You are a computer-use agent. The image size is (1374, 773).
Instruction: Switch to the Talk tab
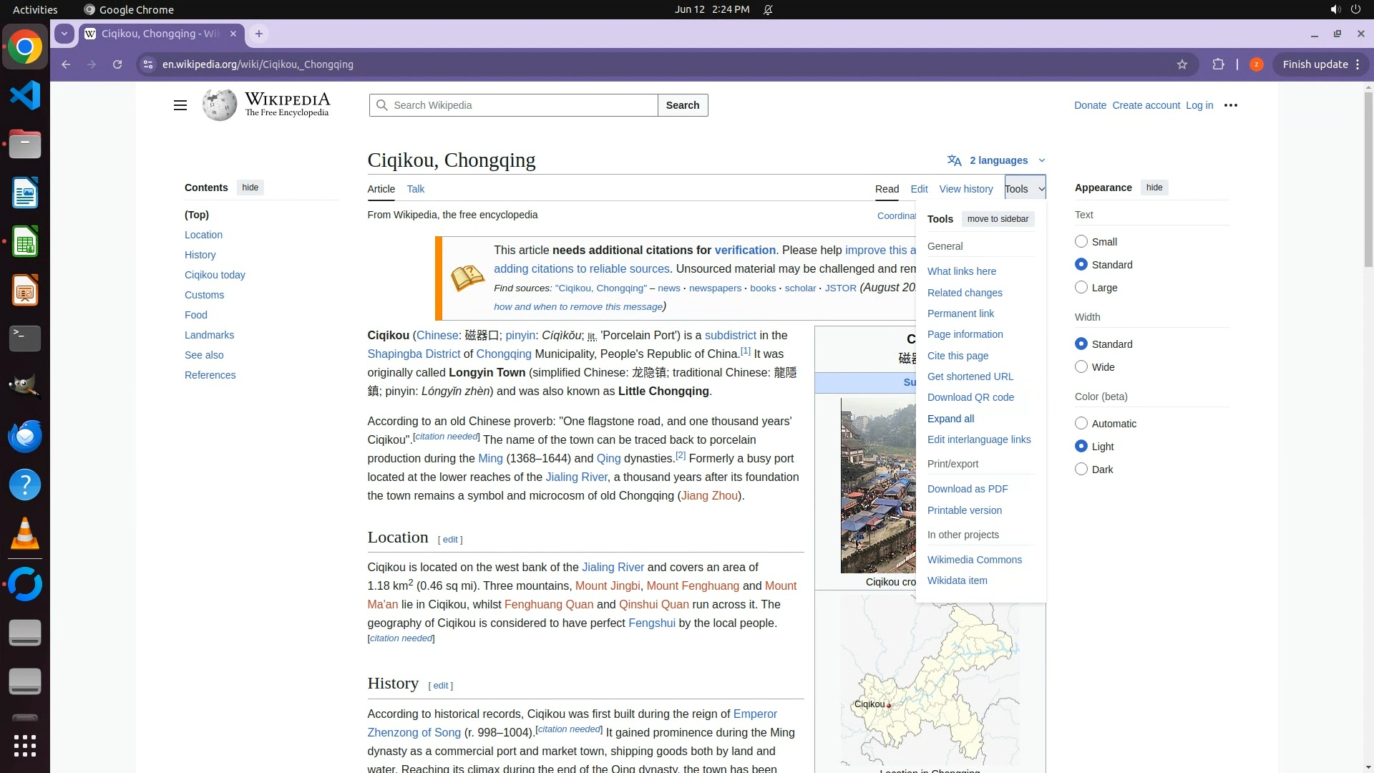[415, 189]
